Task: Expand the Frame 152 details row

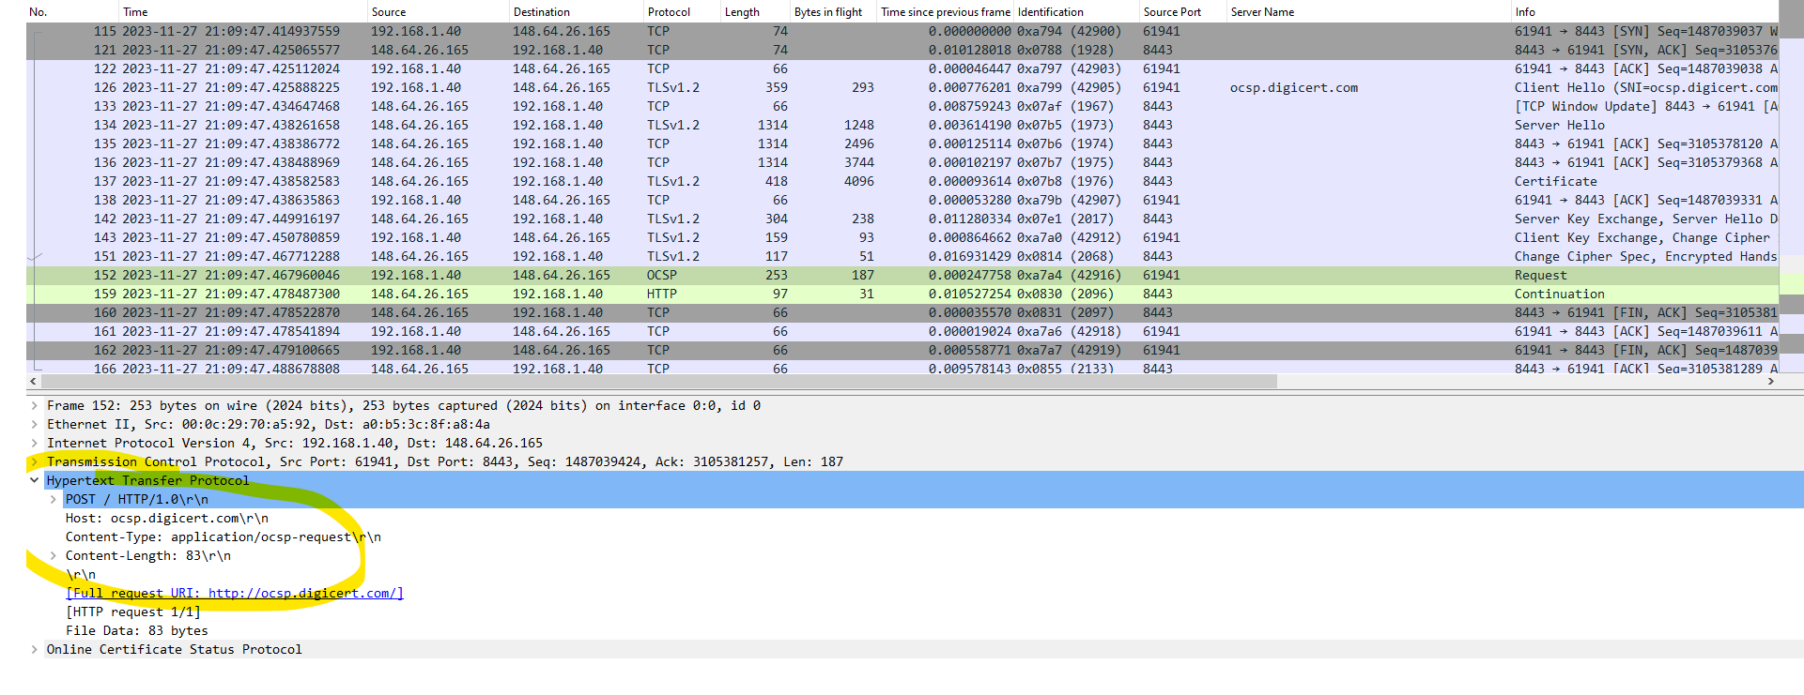Action: click(35, 406)
